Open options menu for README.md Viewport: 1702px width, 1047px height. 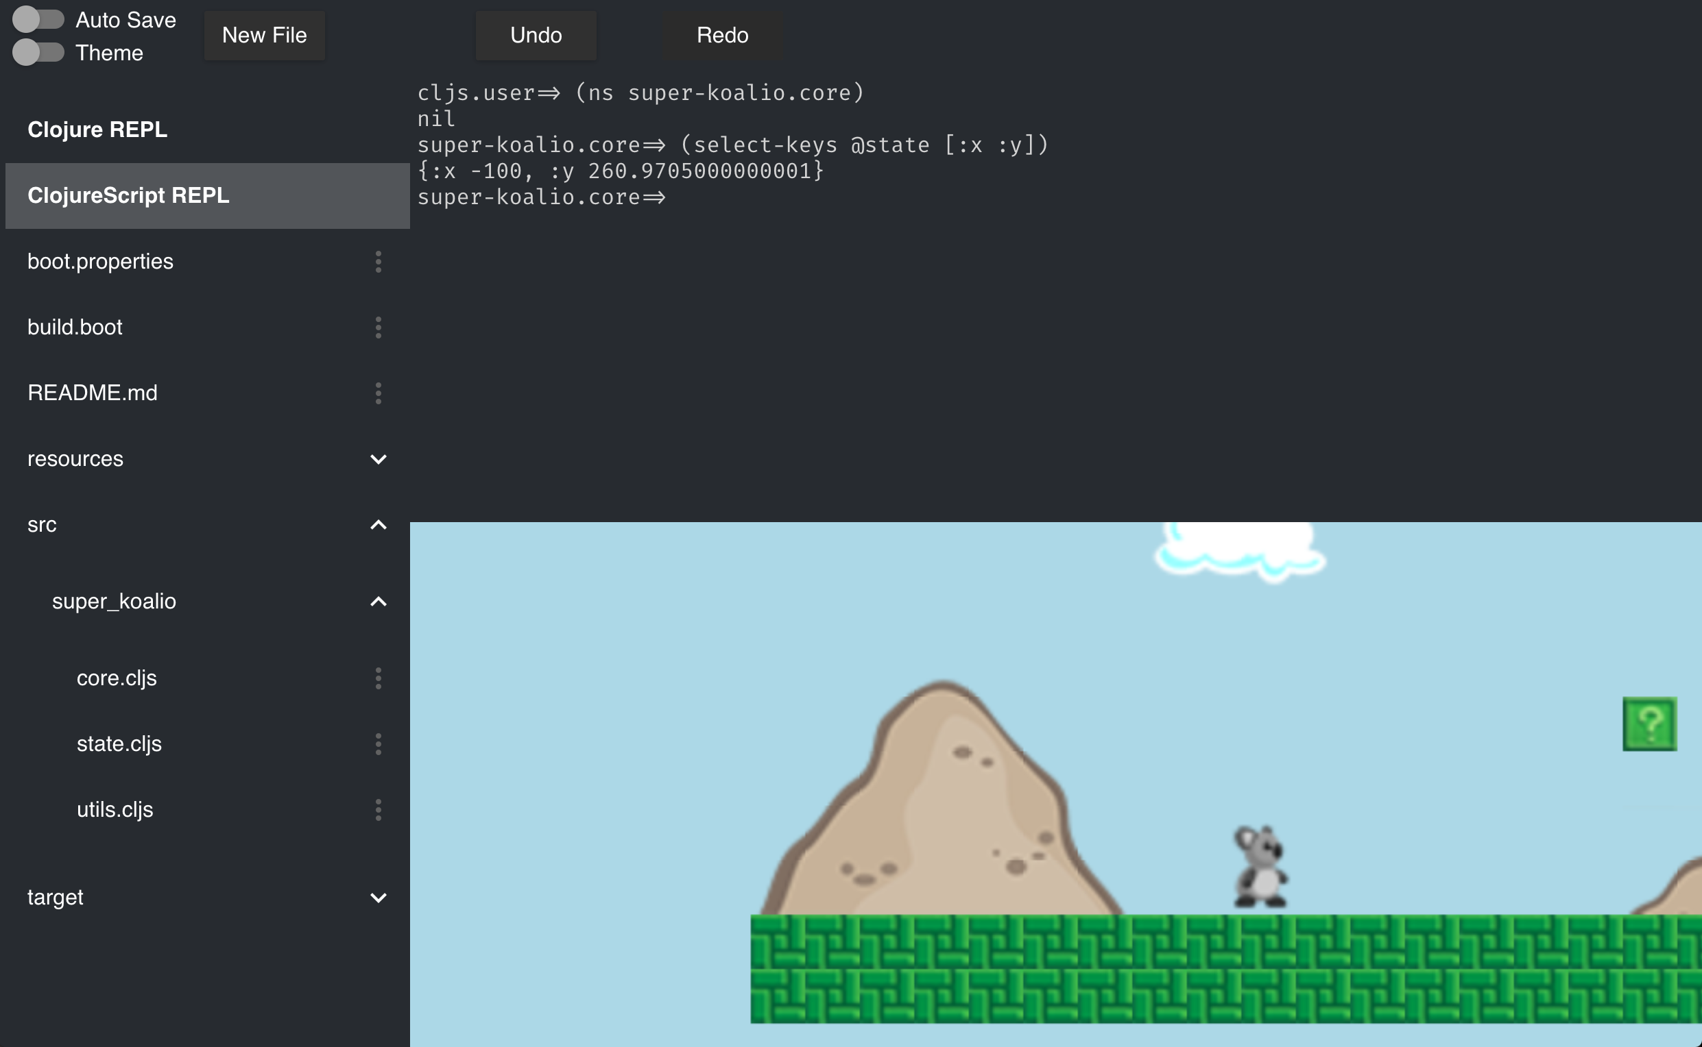click(x=379, y=393)
